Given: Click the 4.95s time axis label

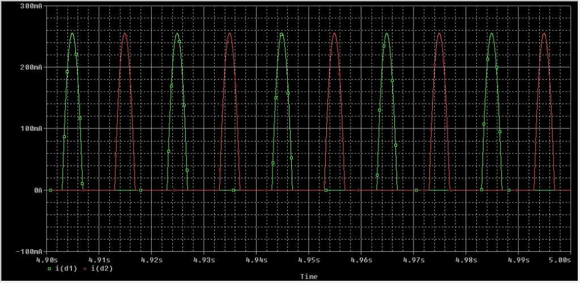Looking at the screenshot, I should click(x=309, y=260).
